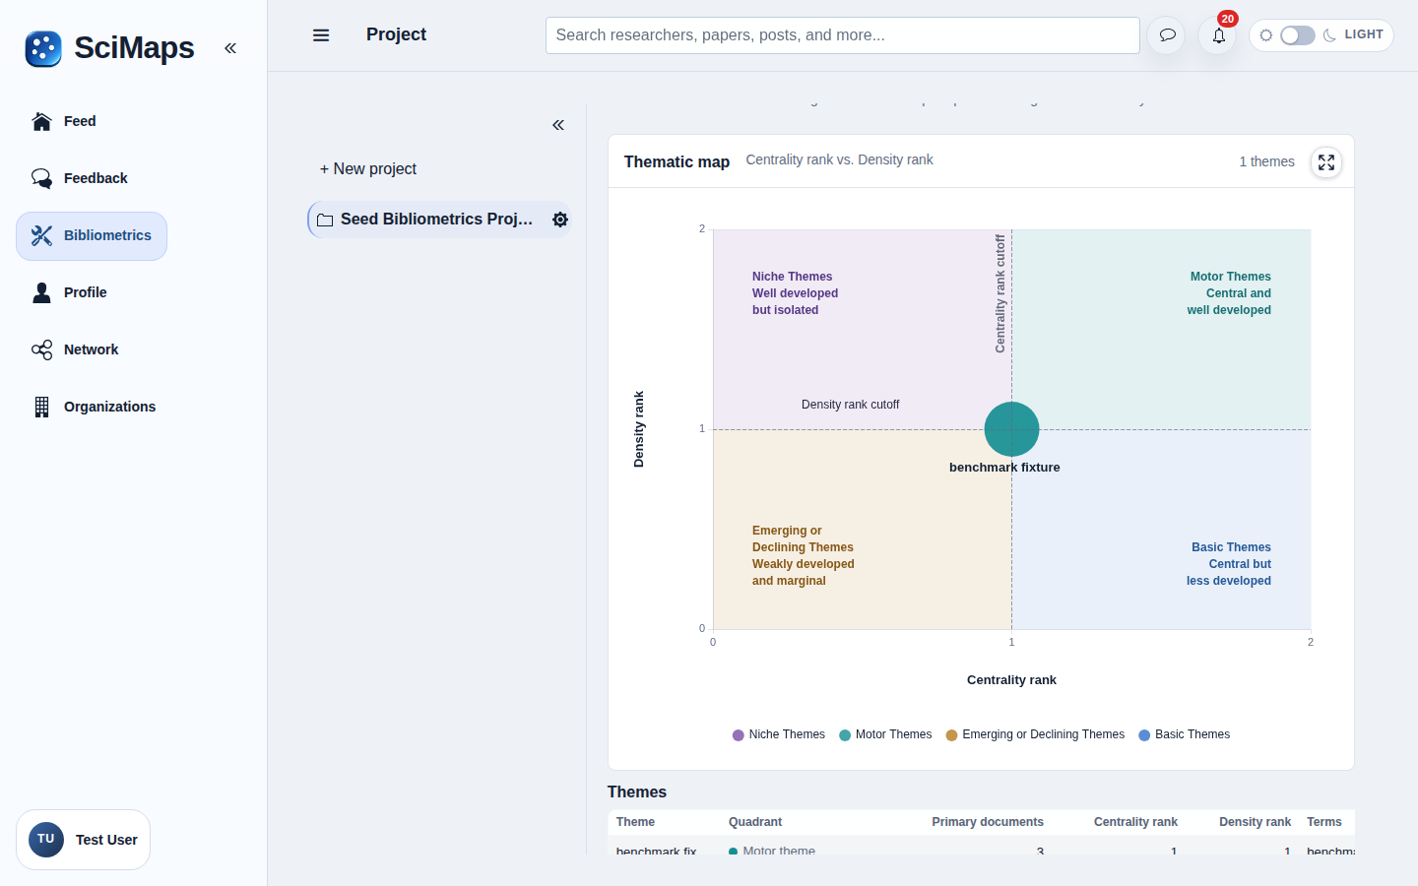Toggle the hamburger menu icon
This screenshot has width=1418, height=886.
pyautogui.click(x=321, y=35)
